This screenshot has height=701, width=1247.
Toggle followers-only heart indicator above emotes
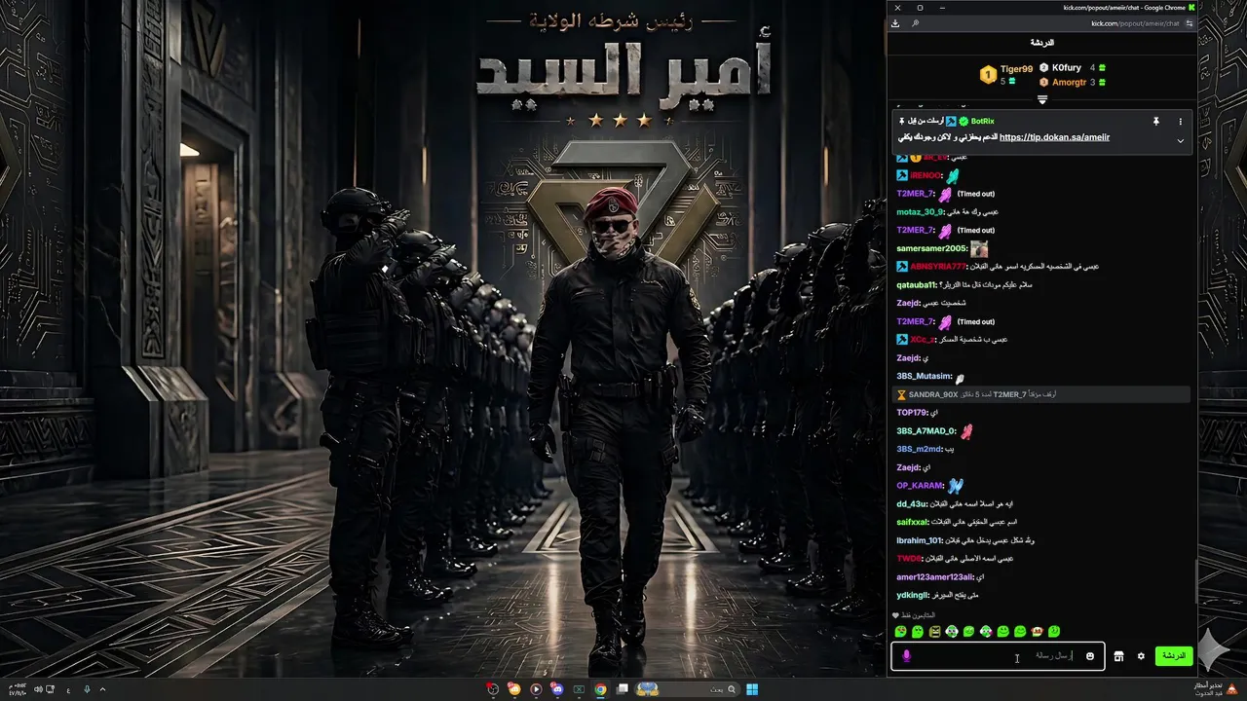(x=895, y=615)
